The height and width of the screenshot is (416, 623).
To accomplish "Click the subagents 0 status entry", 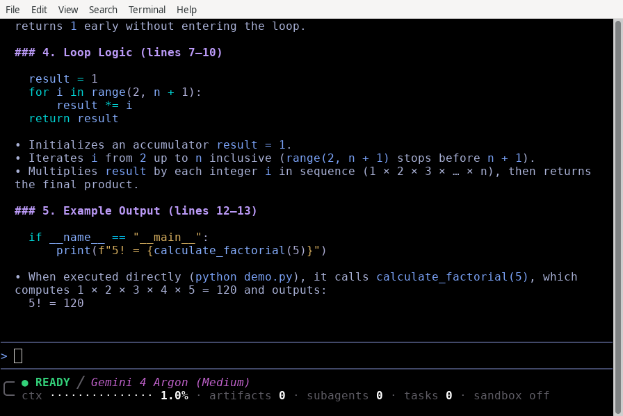I will (x=344, y=396).
